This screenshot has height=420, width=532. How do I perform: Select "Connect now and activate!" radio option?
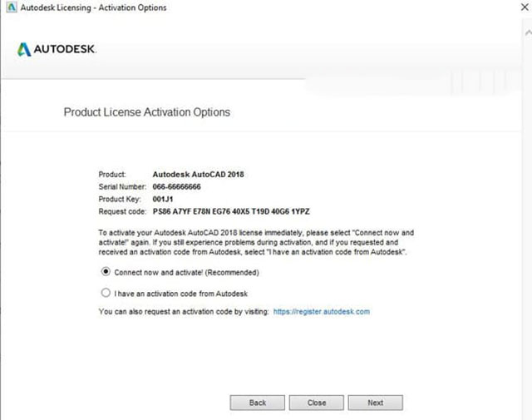click(x=106, y=272)
